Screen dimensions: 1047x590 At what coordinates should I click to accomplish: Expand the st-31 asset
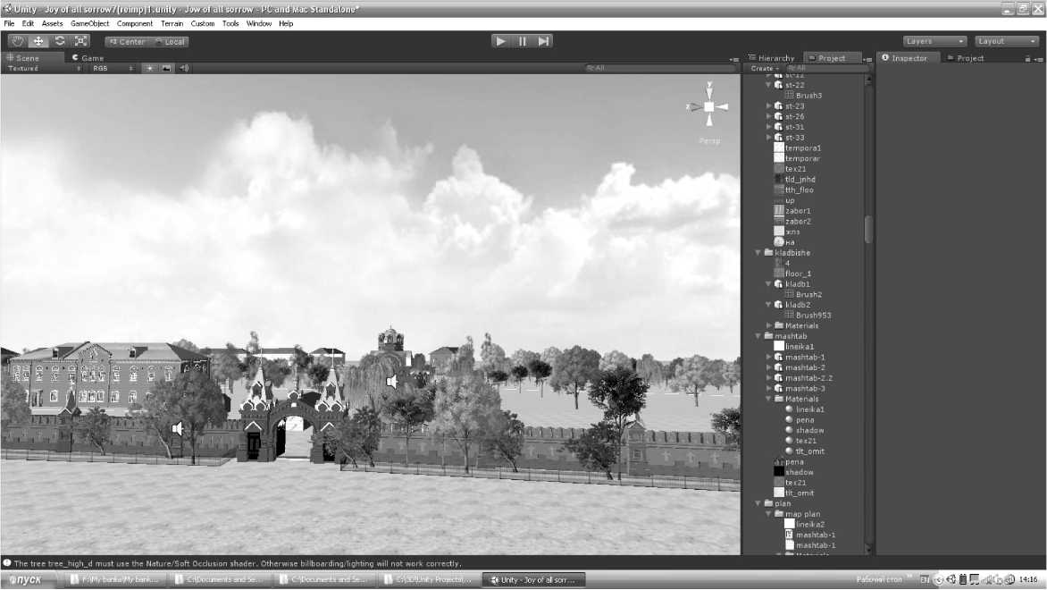(768, 127)
